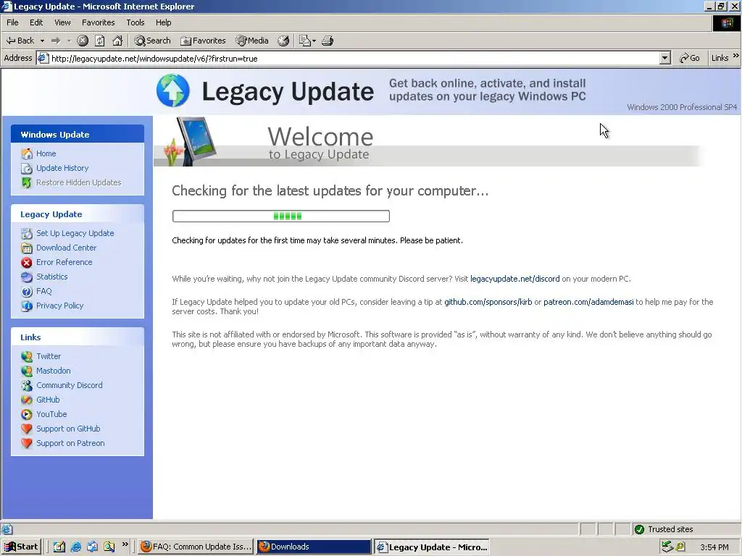The width and height of the screenshot is (742, 556).
Task: Expand the Links toolbar chevron
Action: [736, 56]
